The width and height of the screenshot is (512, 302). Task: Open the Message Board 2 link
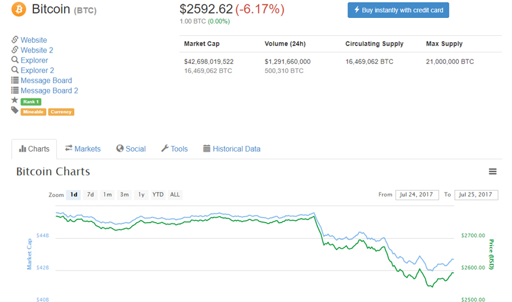(x=49, y=91)
